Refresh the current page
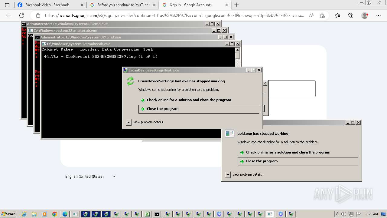387x218 pixels. point(22,15)
